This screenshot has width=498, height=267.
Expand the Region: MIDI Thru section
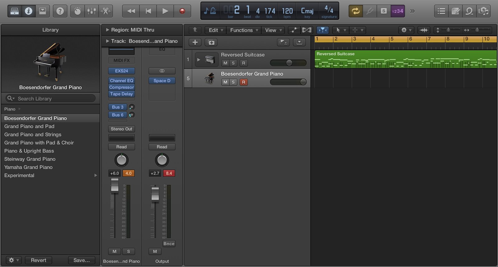107,30
